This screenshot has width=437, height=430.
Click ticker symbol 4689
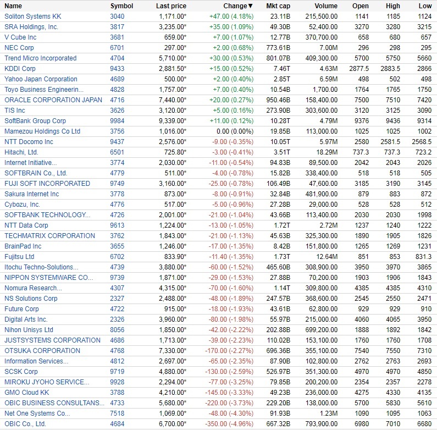click(x=117, y=79)
